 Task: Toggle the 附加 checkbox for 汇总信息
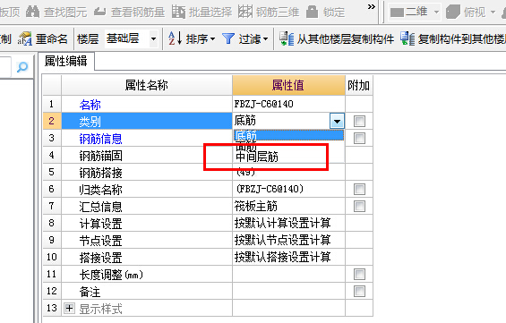[359, 206]
